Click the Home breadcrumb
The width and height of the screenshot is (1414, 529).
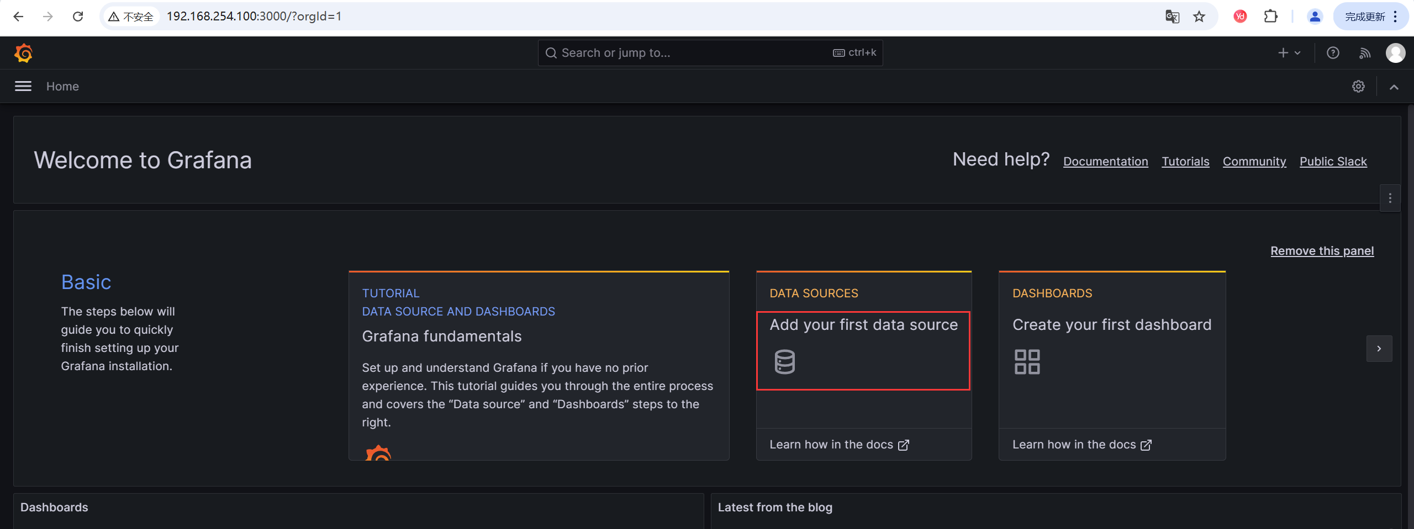click(x=62, y=86)
